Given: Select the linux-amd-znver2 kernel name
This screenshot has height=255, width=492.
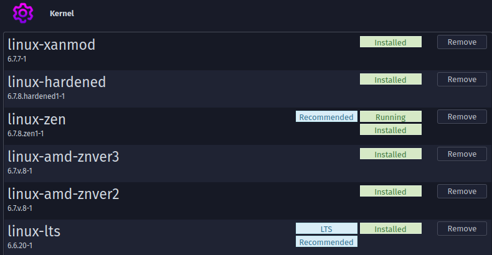Looking at the screenshot, I should (63, 194).
